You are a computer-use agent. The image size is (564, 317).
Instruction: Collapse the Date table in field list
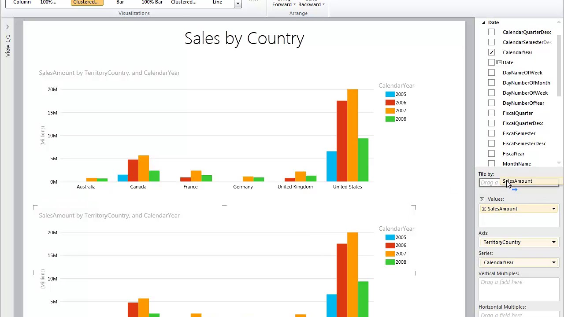pos(483,22)
